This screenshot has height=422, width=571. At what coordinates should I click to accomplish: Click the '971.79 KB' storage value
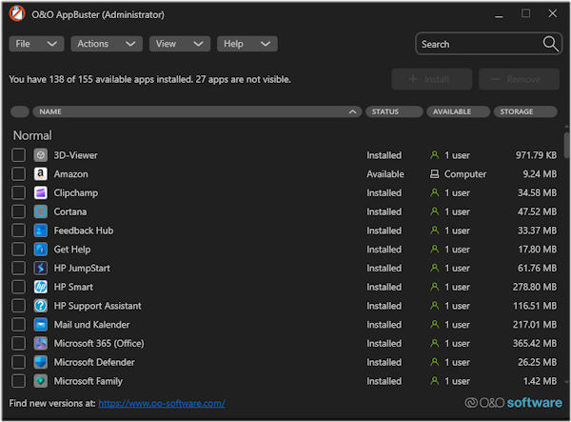536,155
